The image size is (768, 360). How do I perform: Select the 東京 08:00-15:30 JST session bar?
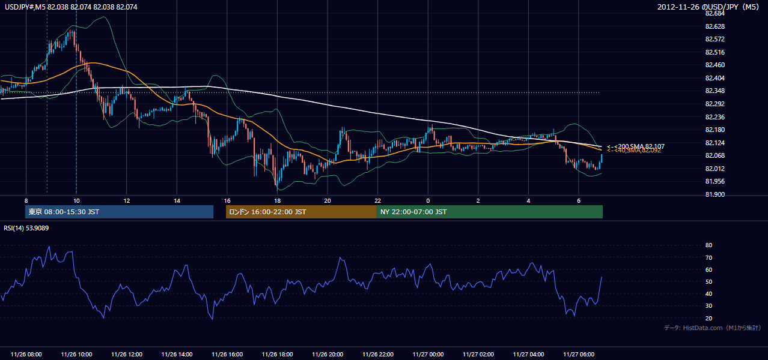pos(119,212)
